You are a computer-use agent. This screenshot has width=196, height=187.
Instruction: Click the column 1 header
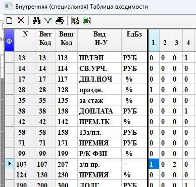pos(154,41)
